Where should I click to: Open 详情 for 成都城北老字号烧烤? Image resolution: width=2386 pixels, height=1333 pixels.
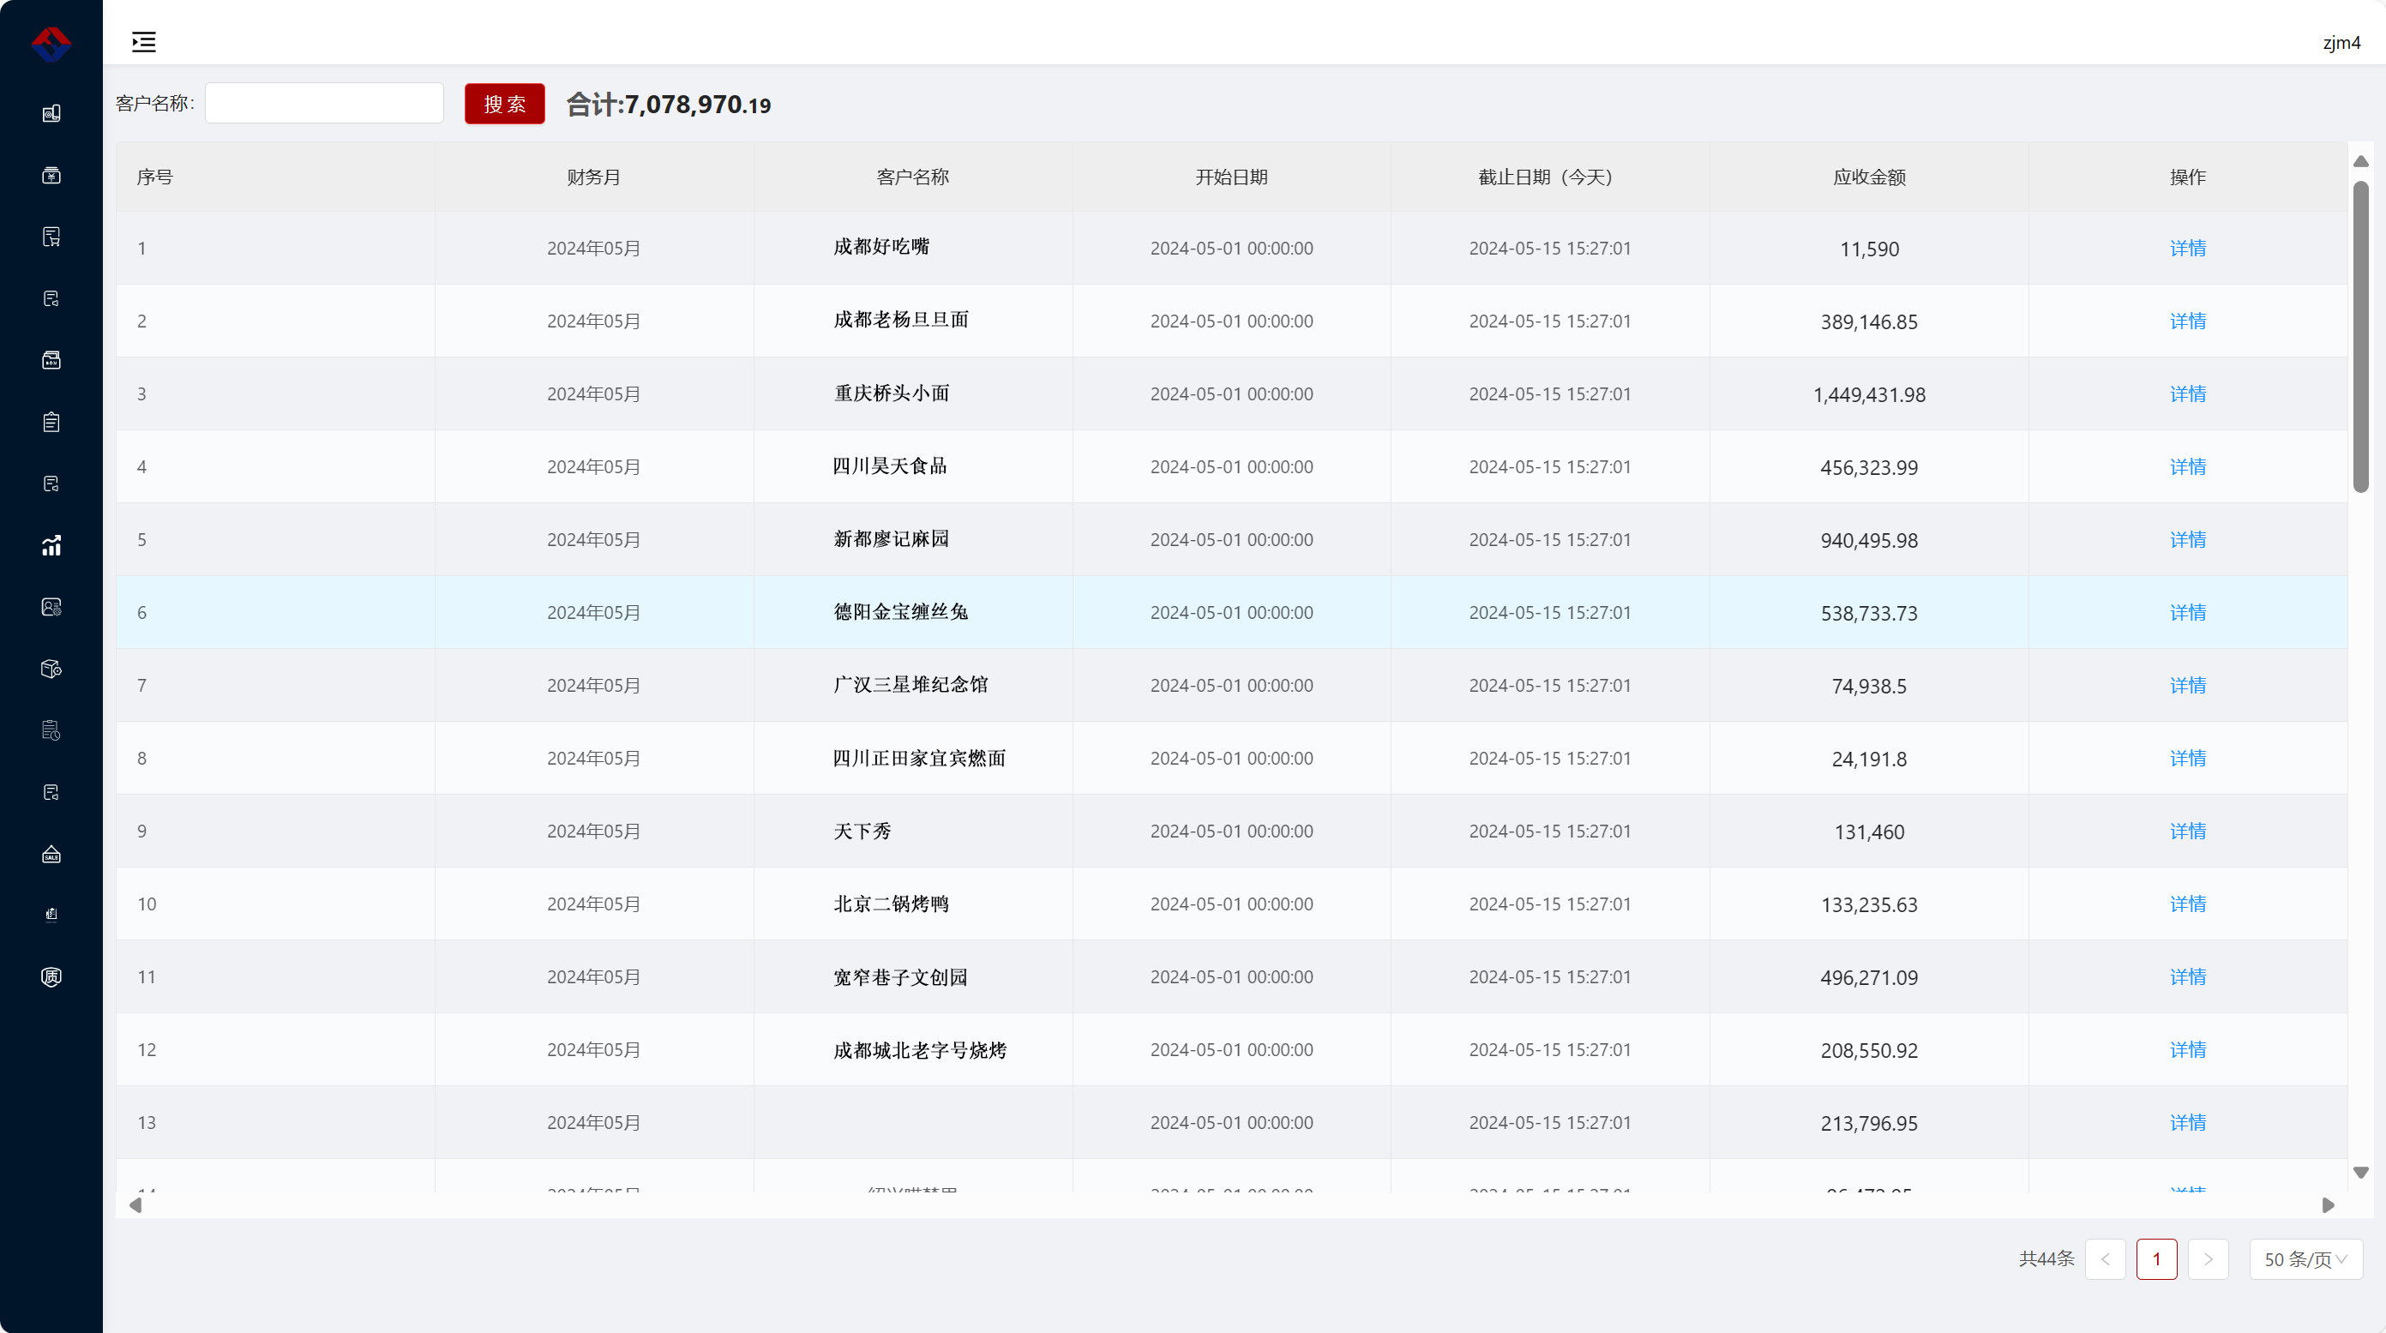[2188, 1049]
